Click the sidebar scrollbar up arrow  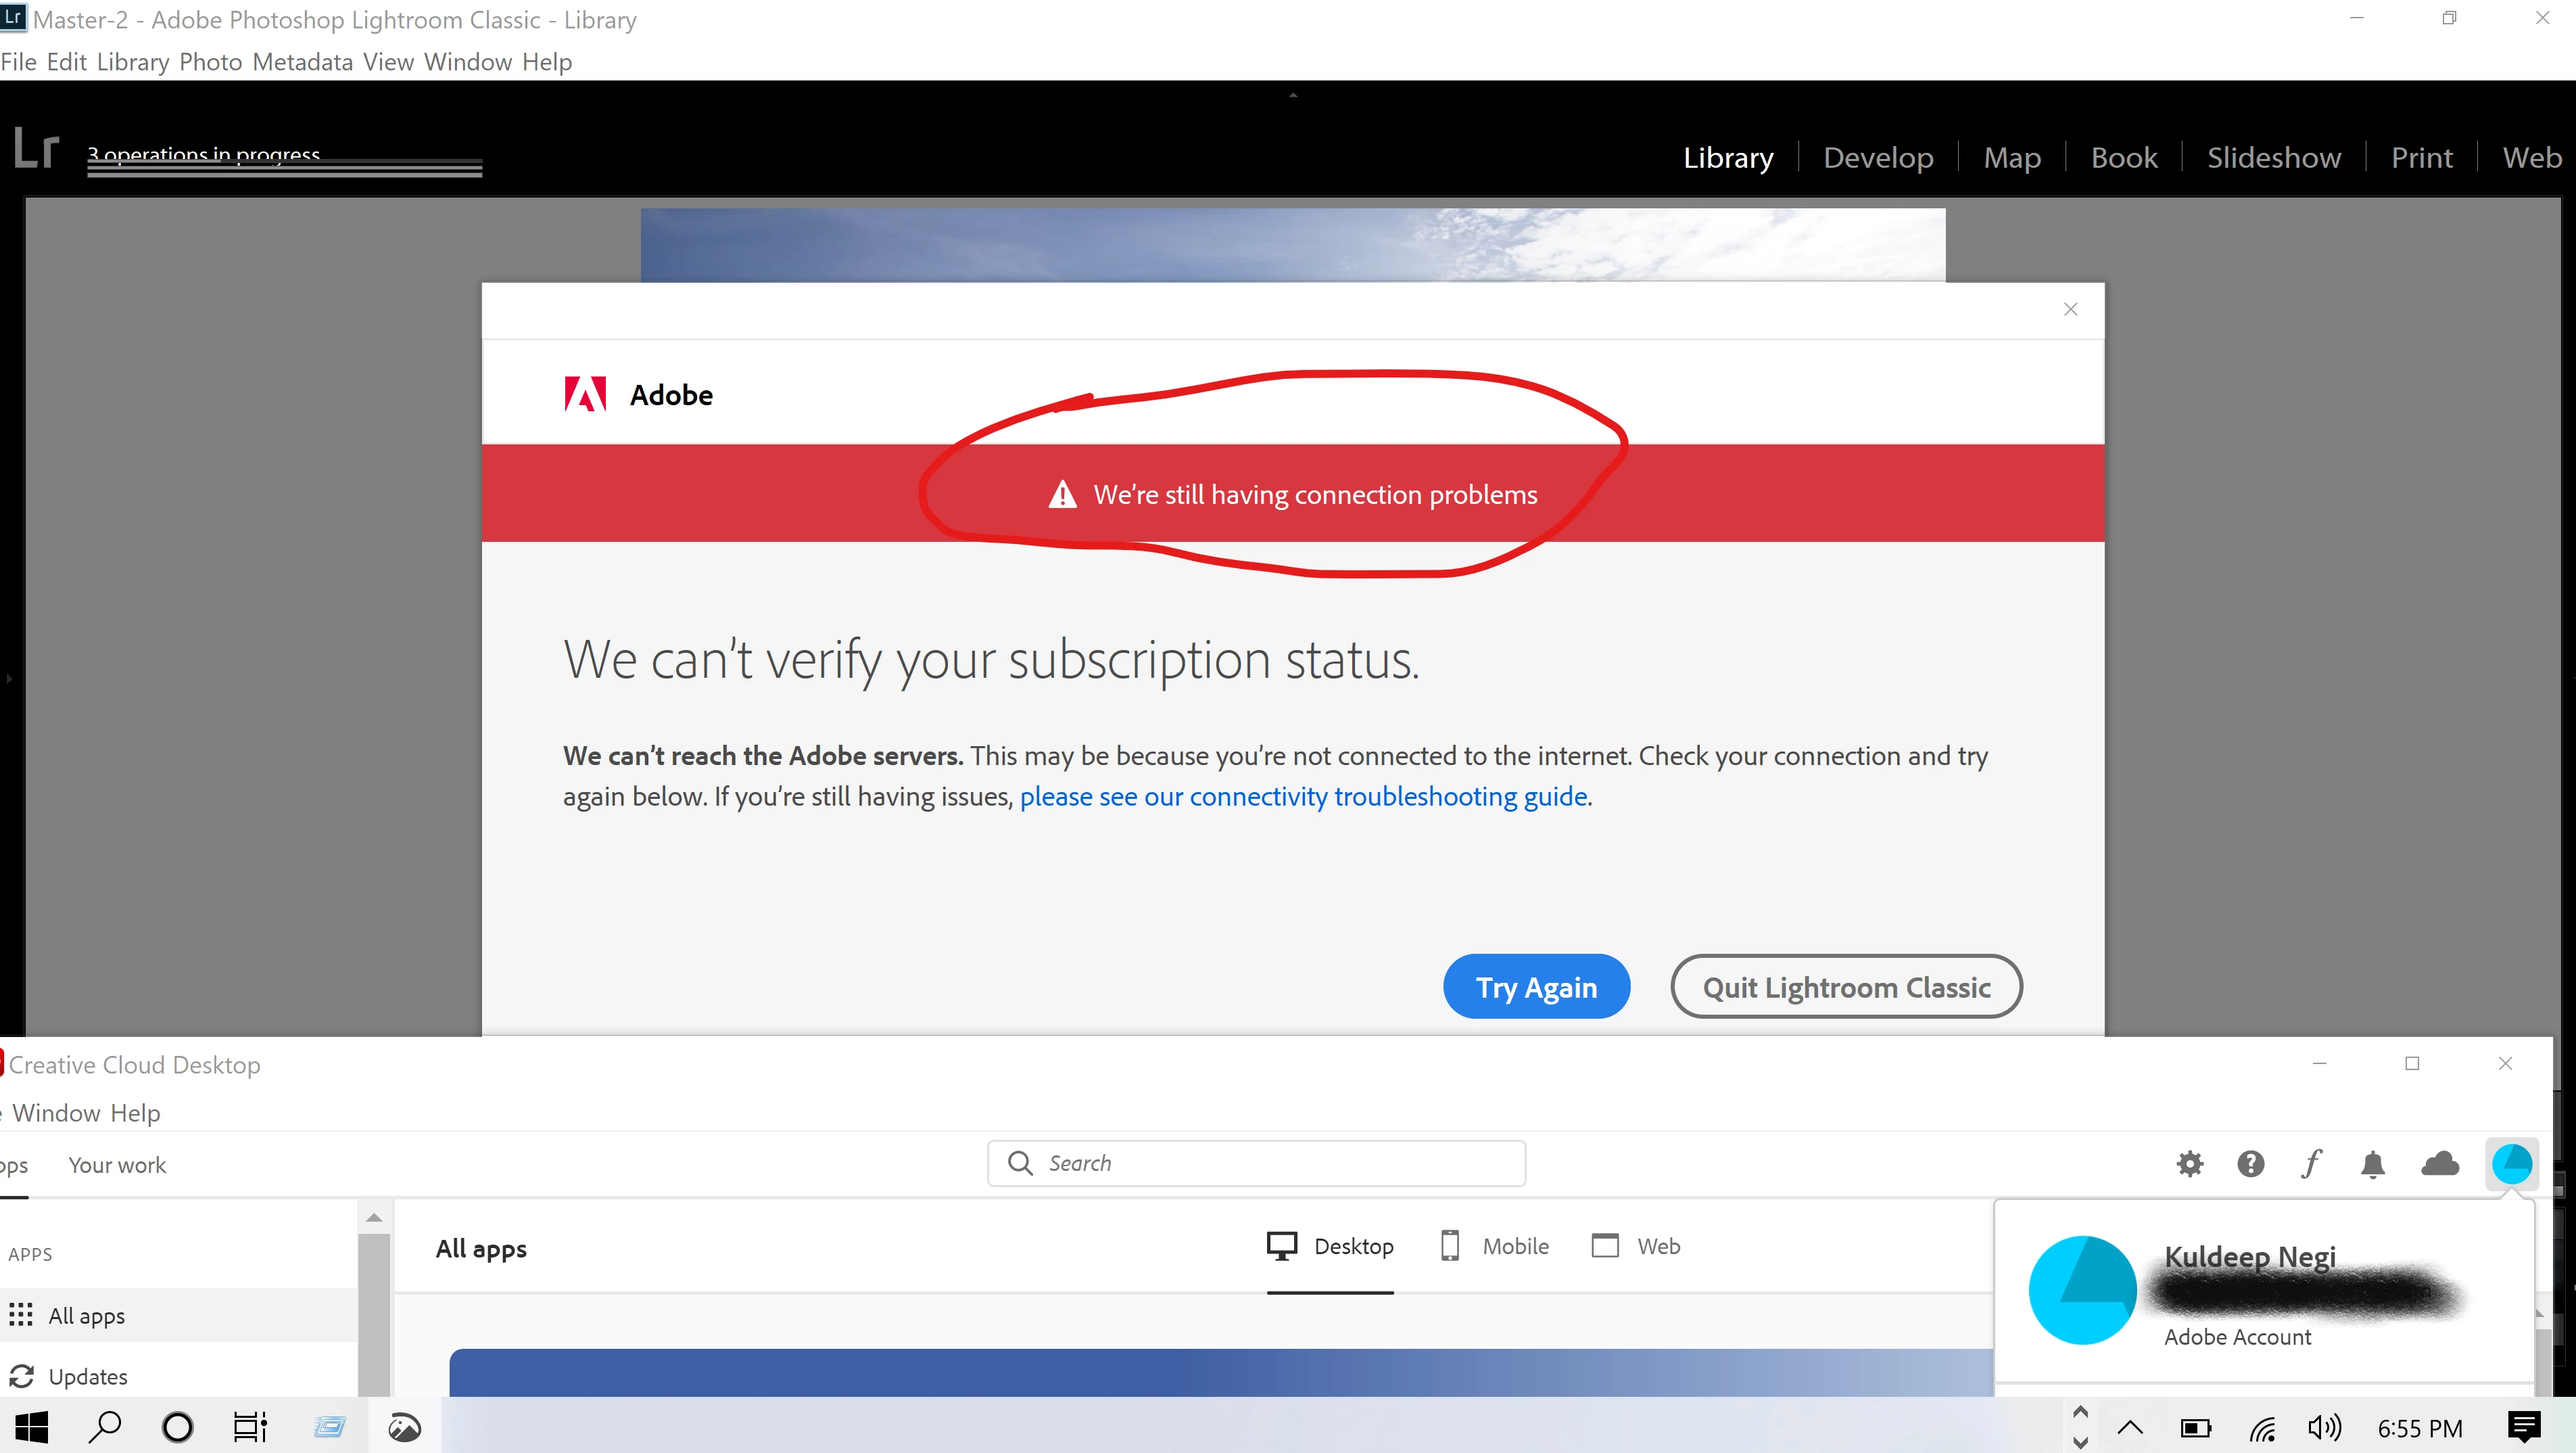click(x=374, y=1218)
